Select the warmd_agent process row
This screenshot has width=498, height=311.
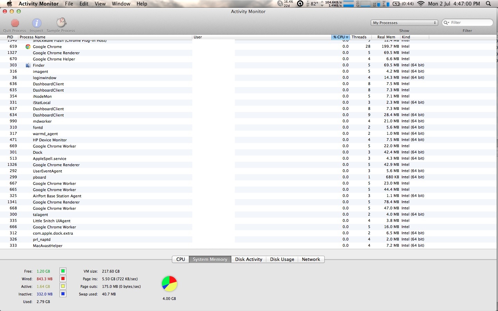pos(249,134)
